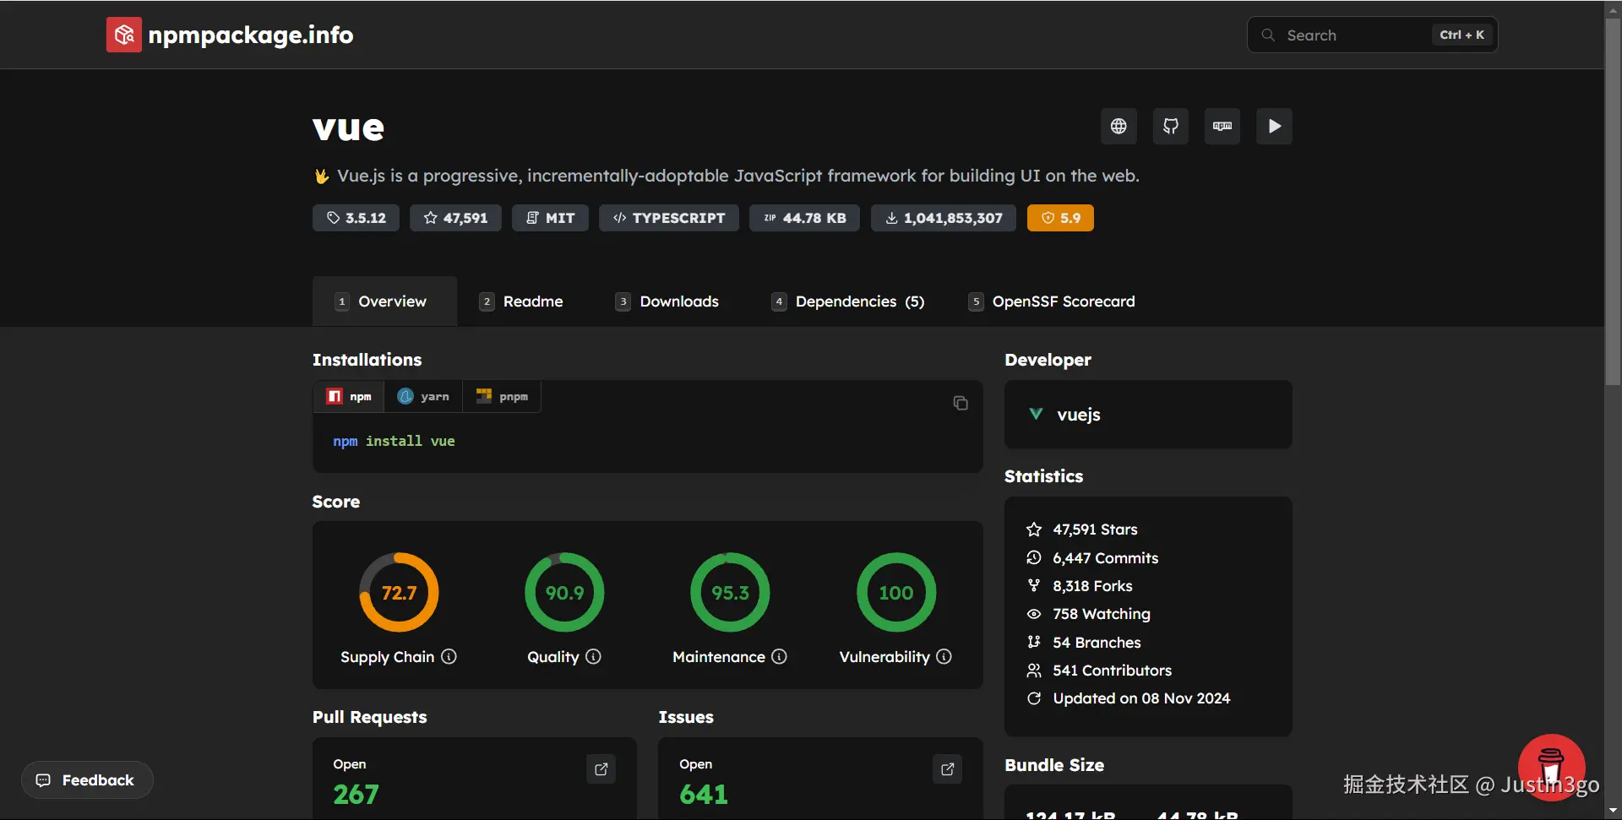Open the vuejs developer card

click(1148, 415)
